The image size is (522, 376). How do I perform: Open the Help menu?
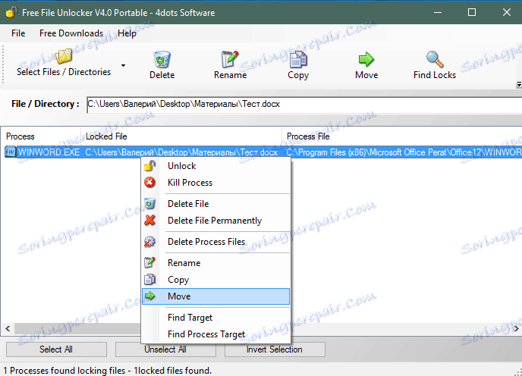click(127, 33)
